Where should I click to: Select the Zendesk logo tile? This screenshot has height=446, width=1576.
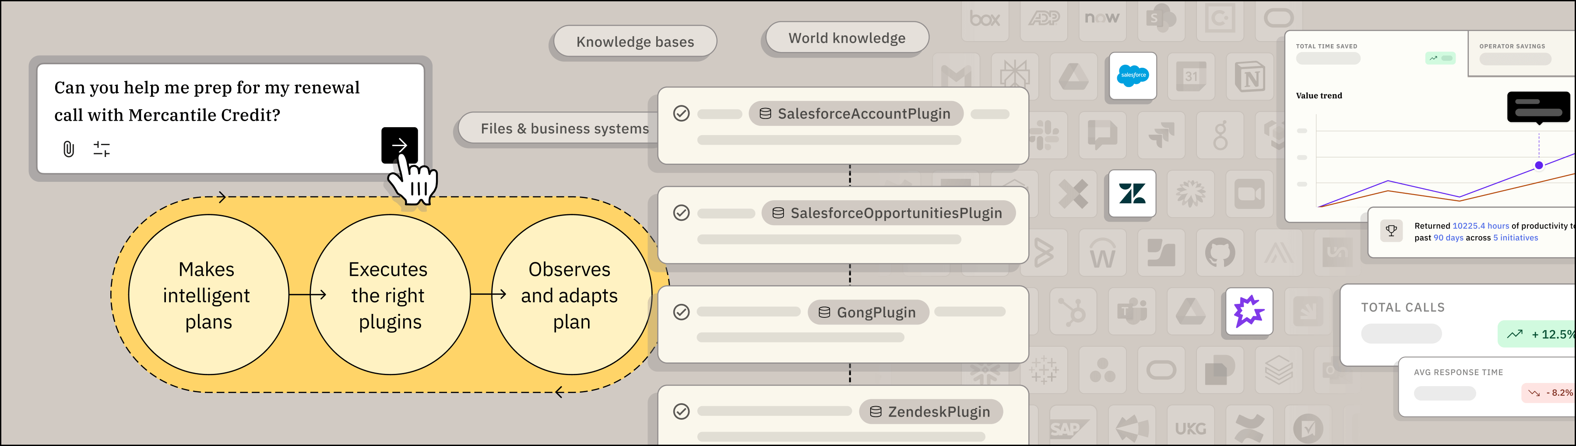(x=1132, y=194)
